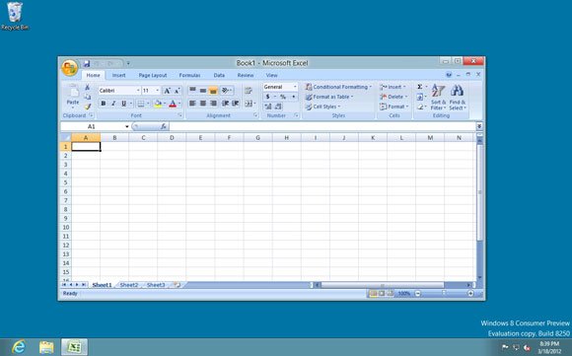Viewport: 572px width, 356px height.
Task: Middle-align cell contents vertically
Action: click(x=203, y=90)
